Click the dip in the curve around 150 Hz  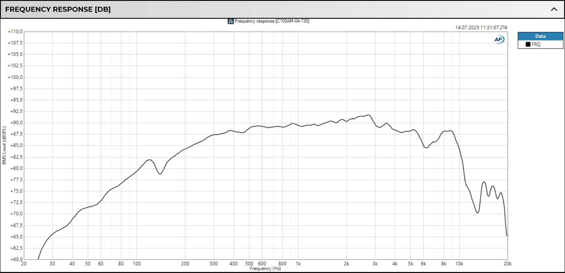(159, 174)
